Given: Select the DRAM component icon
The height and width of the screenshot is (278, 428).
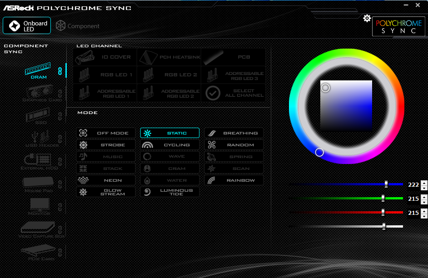Looking at the screenshot, I should tap(39, 69).
